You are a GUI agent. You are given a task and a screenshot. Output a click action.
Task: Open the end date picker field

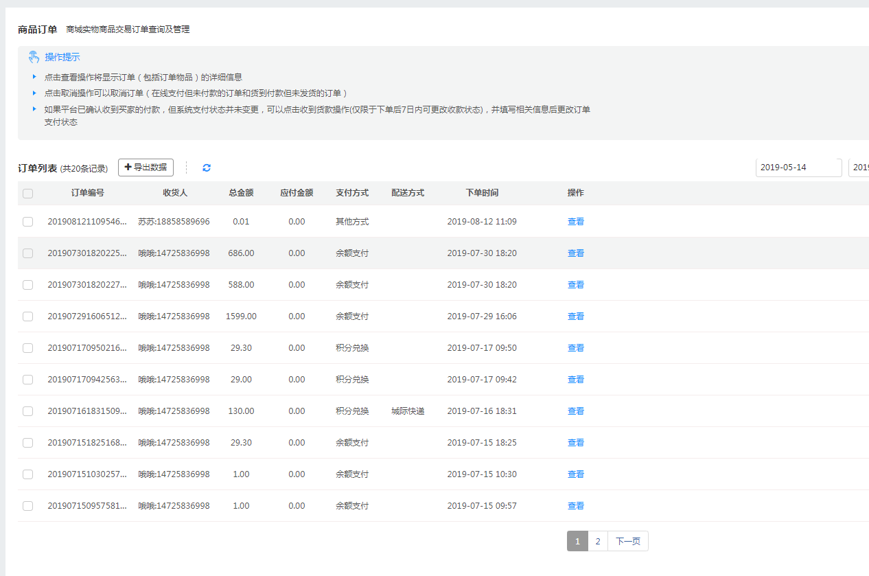click(x=859, y=168)
